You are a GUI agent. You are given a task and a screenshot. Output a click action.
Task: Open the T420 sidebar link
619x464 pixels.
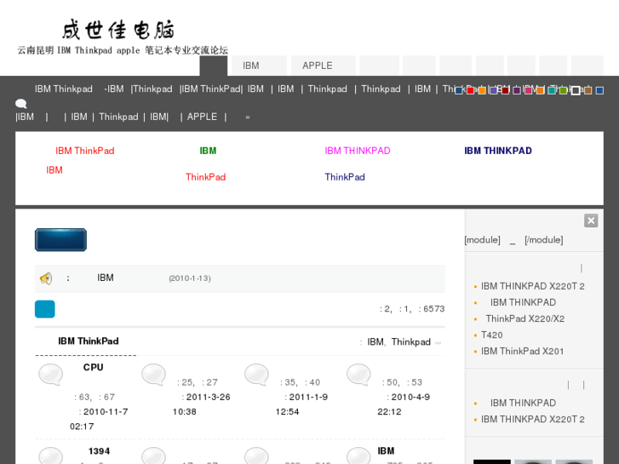coord(492,335)
